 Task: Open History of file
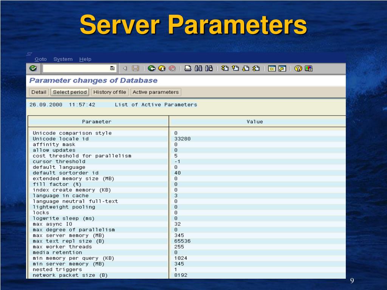pyautogui.click(x=109, y=92)
